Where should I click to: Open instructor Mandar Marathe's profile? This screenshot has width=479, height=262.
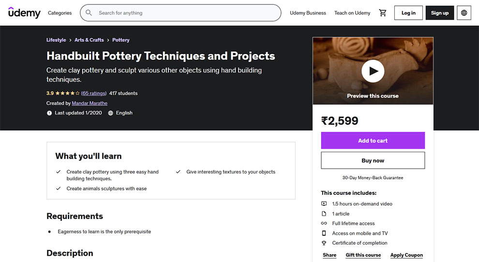pos(90,103)
